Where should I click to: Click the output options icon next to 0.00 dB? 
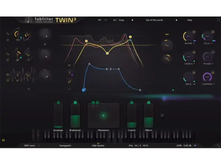(195, 146)
